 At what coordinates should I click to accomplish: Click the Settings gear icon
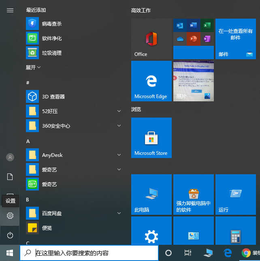[x=10, y=216]
